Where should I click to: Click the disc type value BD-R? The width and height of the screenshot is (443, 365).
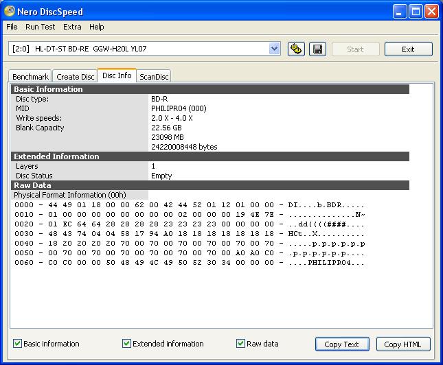pyautogui.click(x=159, y=99)
